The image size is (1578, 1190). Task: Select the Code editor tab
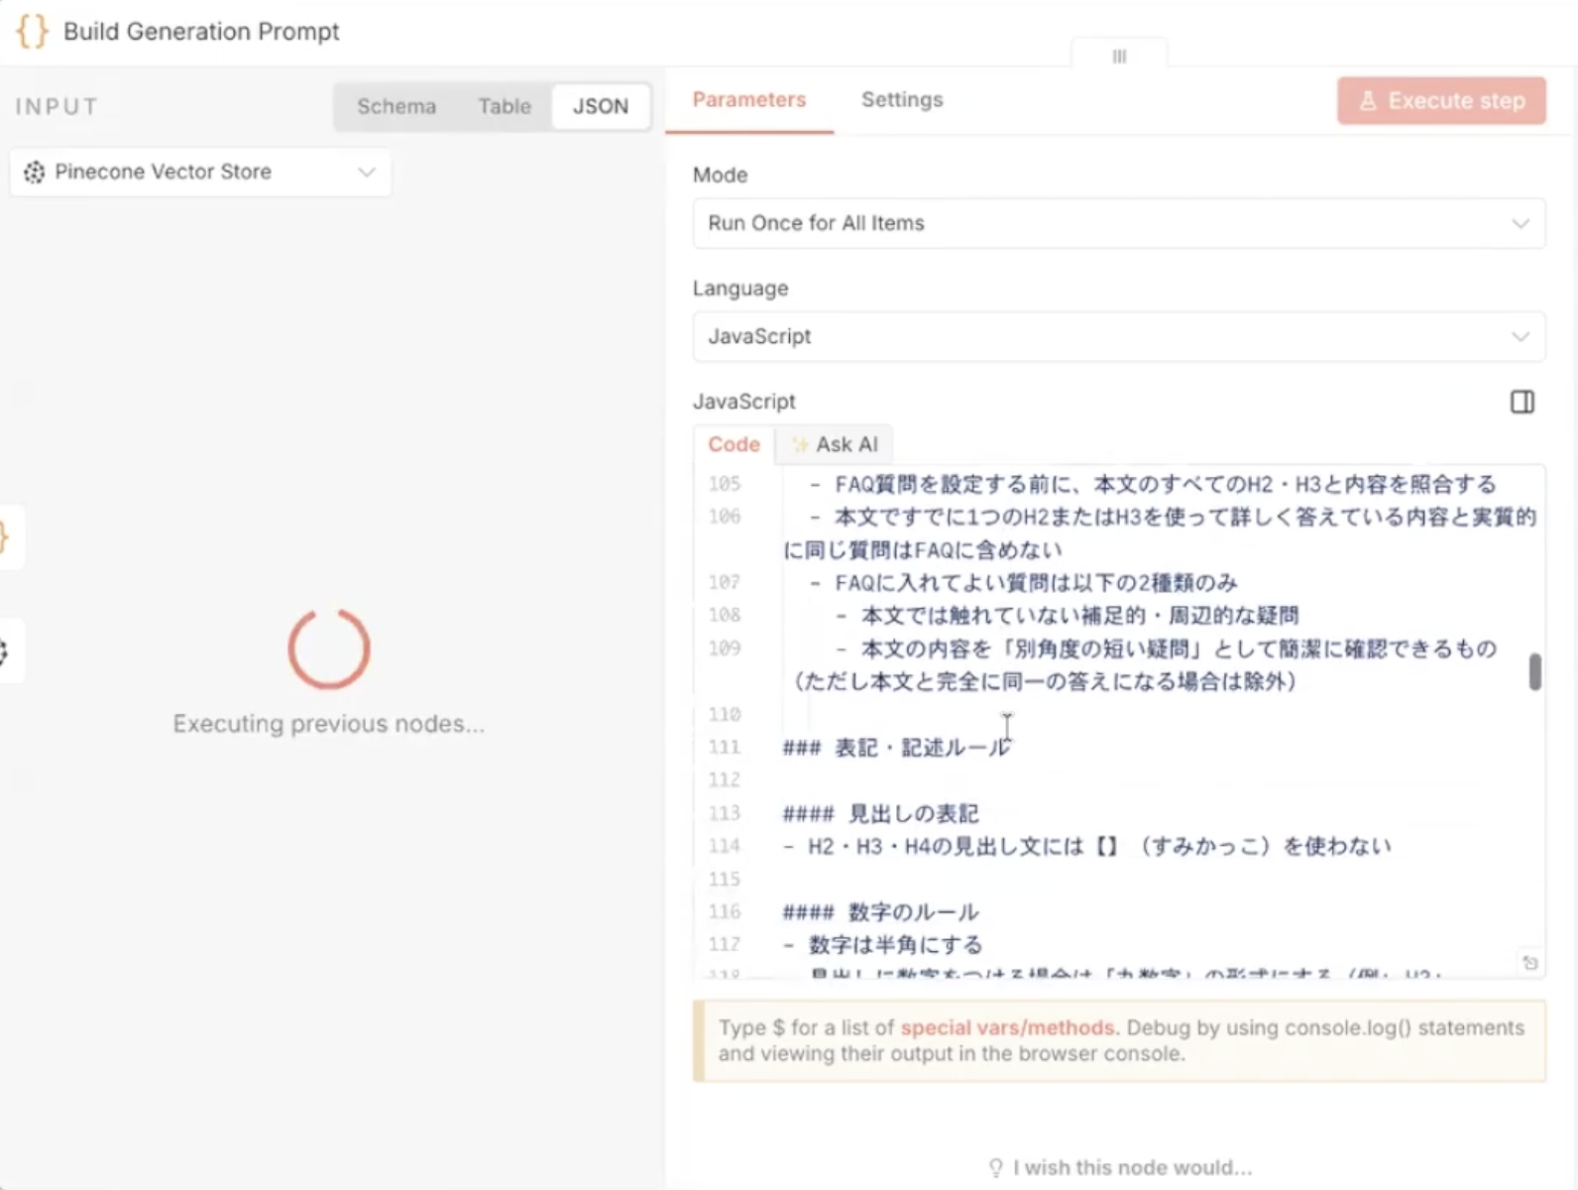pos(733,444)
